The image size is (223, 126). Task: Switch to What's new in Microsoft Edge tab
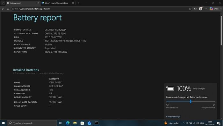click(57, 3)
